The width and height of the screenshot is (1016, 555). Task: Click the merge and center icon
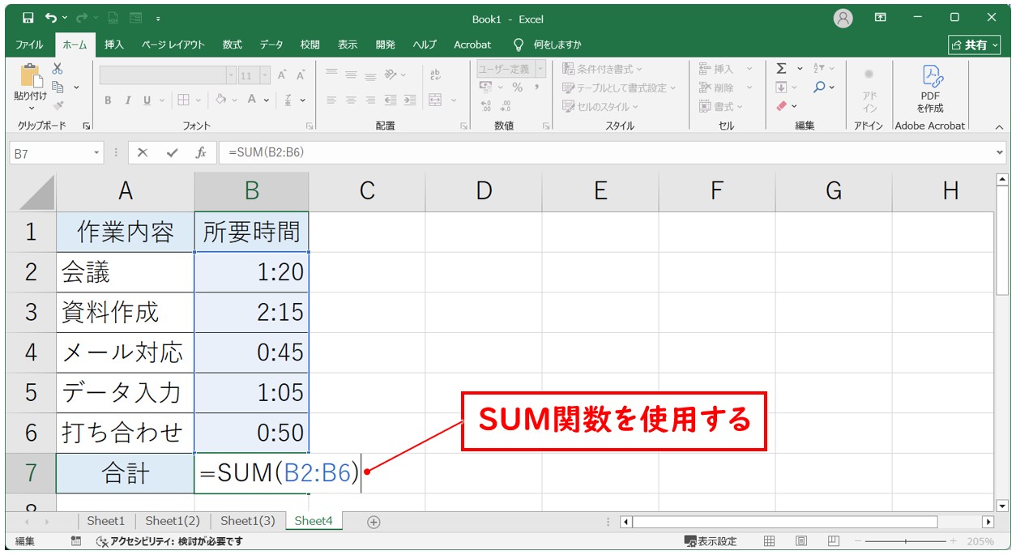click(x=435, y=100)
